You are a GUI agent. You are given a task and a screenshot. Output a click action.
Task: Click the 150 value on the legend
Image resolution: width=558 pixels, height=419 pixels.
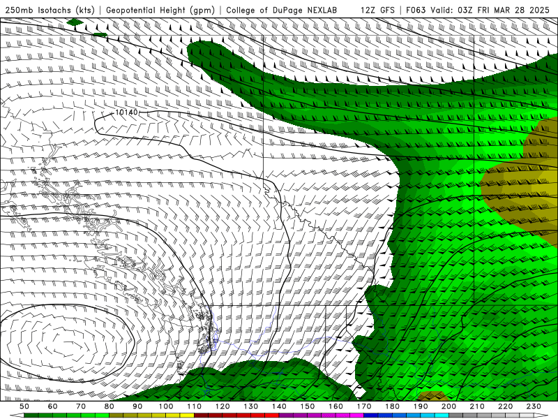(308, 406)
